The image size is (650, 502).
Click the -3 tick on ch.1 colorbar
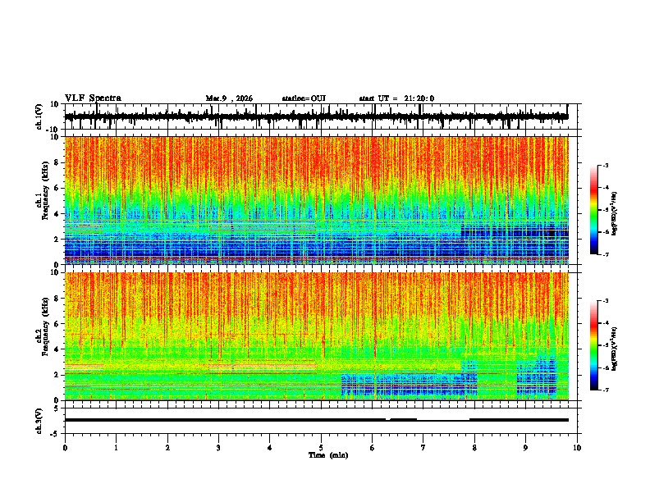(x=606, y=166)
